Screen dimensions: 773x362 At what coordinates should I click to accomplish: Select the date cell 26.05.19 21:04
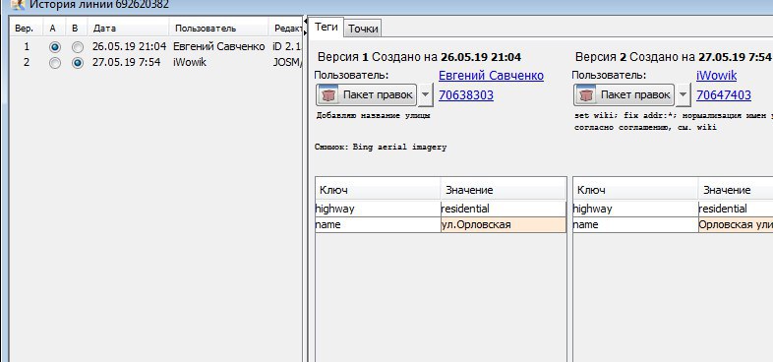[129, 47]
